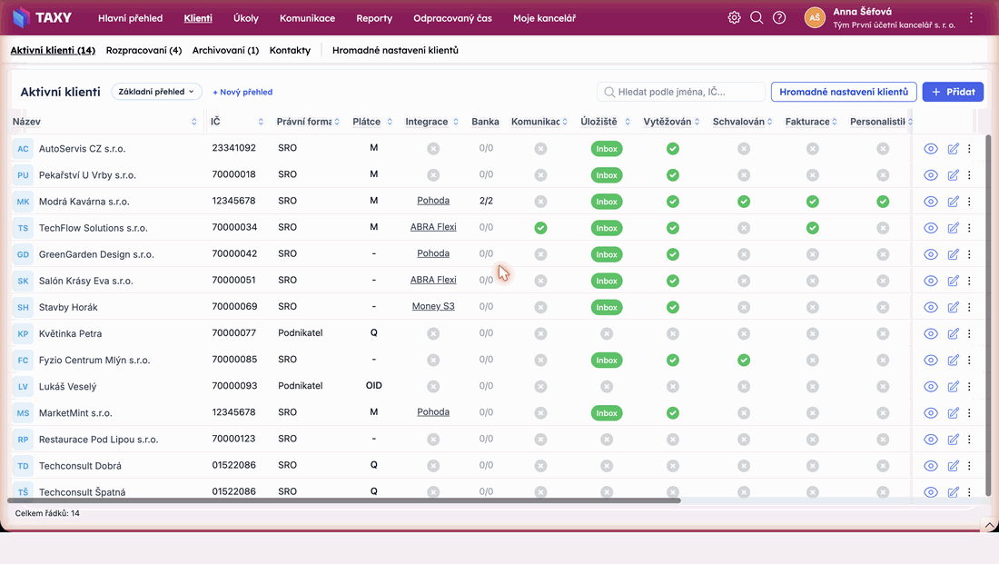The height and width of the screenshot is (564, 999).
Task: Open the user menu three-dot icon
Action: (971, 18)
